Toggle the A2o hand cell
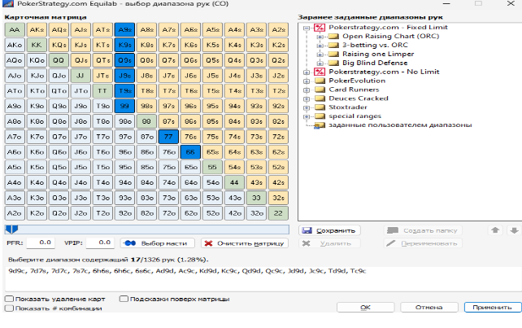This screenshot has width=522, height=328. tap(15, 213)
